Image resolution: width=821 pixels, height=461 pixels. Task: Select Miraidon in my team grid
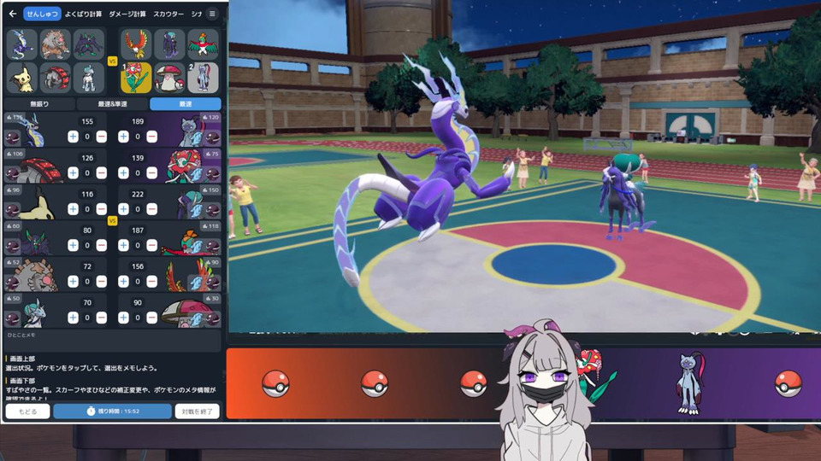(x=22, y=44)
